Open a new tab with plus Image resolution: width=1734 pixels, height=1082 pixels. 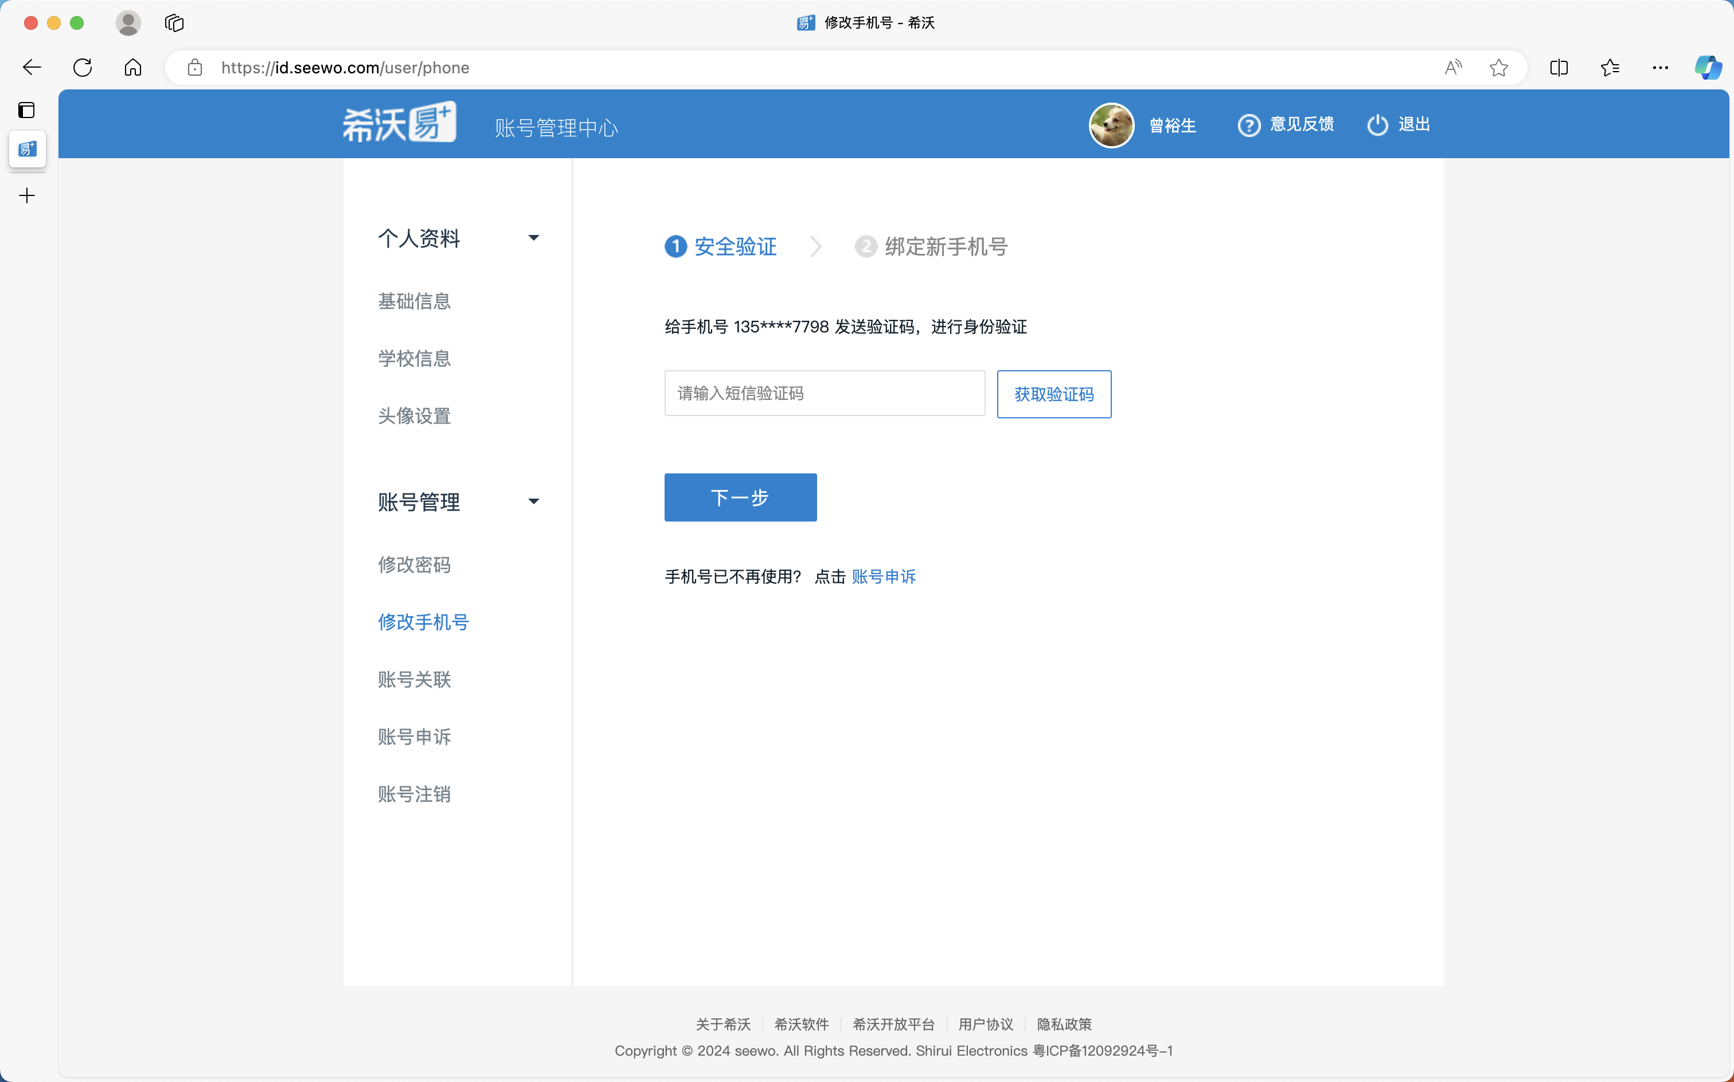click(x=27, y=195)
